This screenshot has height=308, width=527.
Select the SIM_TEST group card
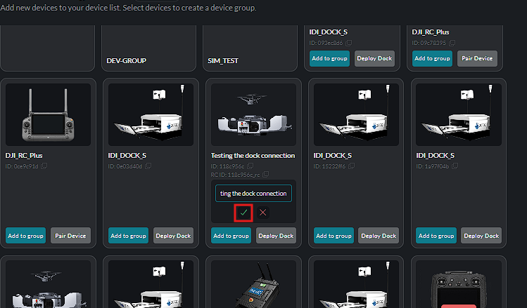pos(250,47)
